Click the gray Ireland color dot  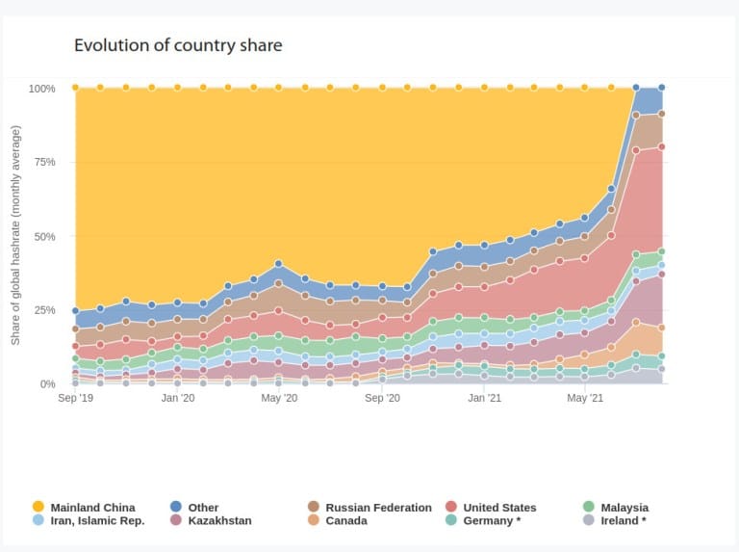(x=589, y=520)
